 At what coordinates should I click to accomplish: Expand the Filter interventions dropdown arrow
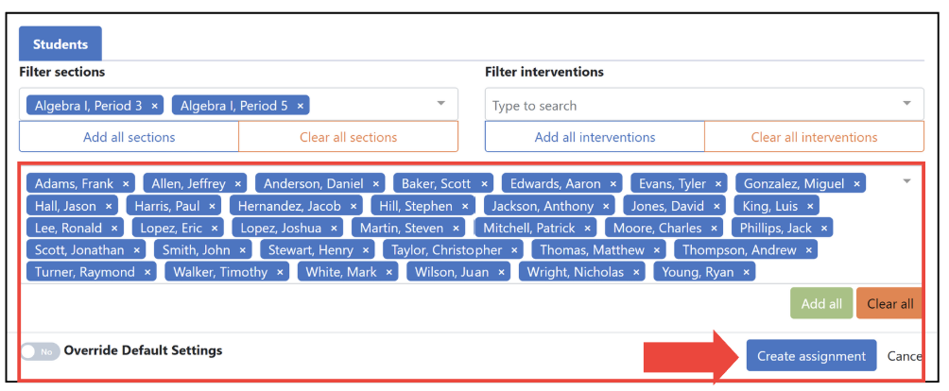[906, 103]
